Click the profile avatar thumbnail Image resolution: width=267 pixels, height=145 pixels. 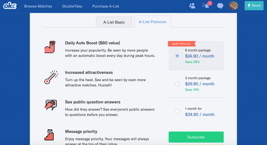(233, 6)
